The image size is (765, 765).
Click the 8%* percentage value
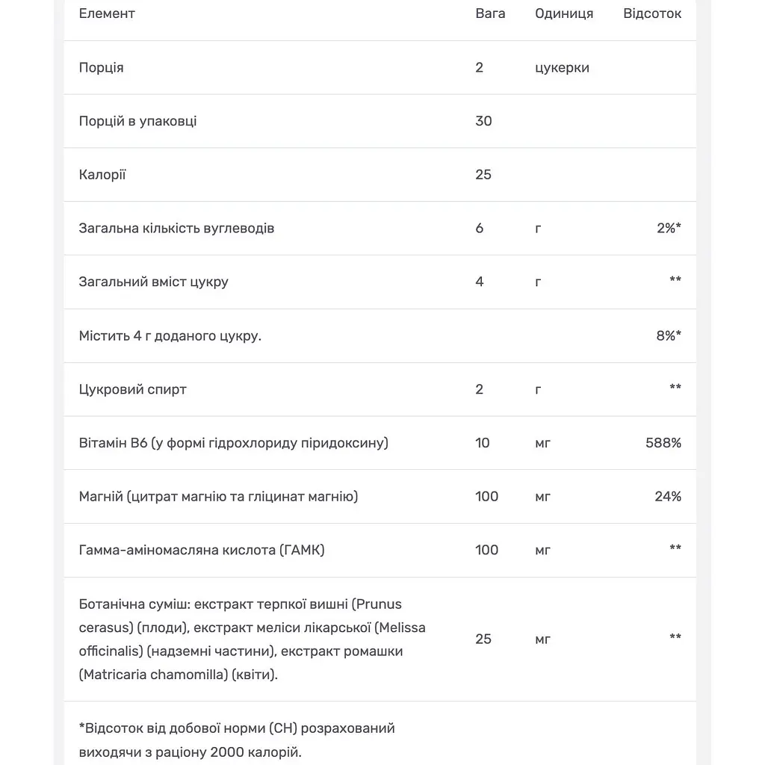(x=669, y=335)
